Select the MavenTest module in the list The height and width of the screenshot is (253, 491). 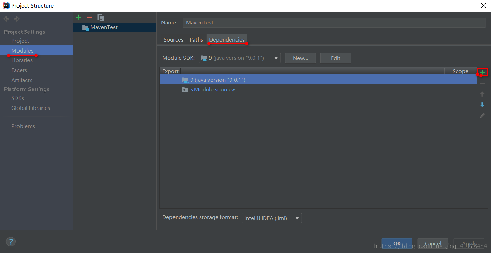pos(115,27)
